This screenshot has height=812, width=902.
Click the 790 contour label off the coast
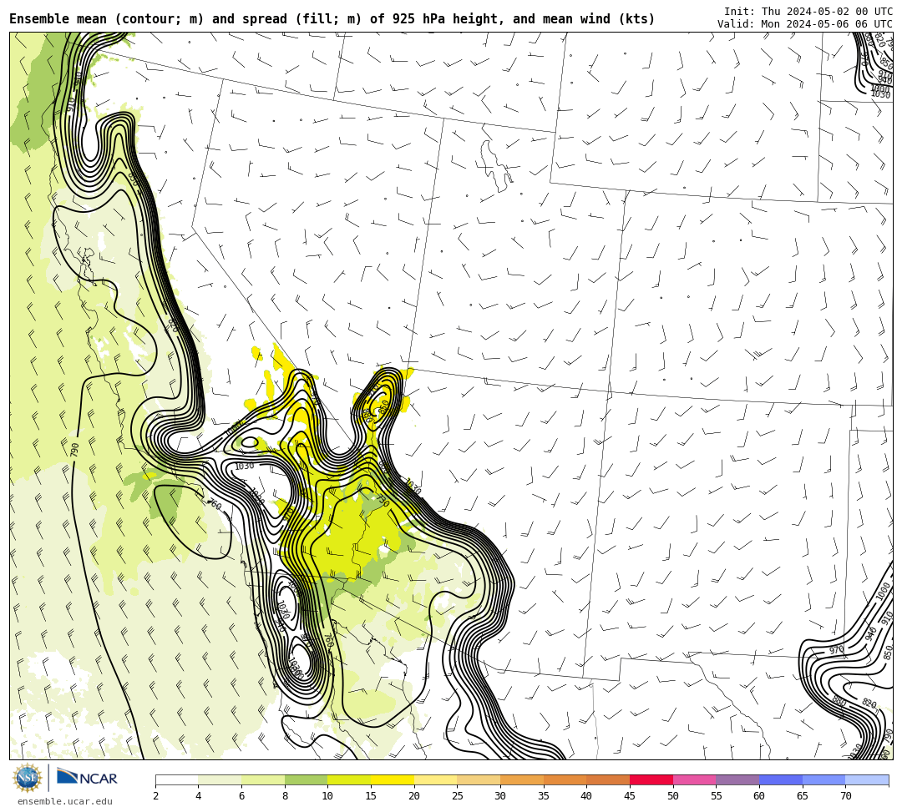(75, 449)
